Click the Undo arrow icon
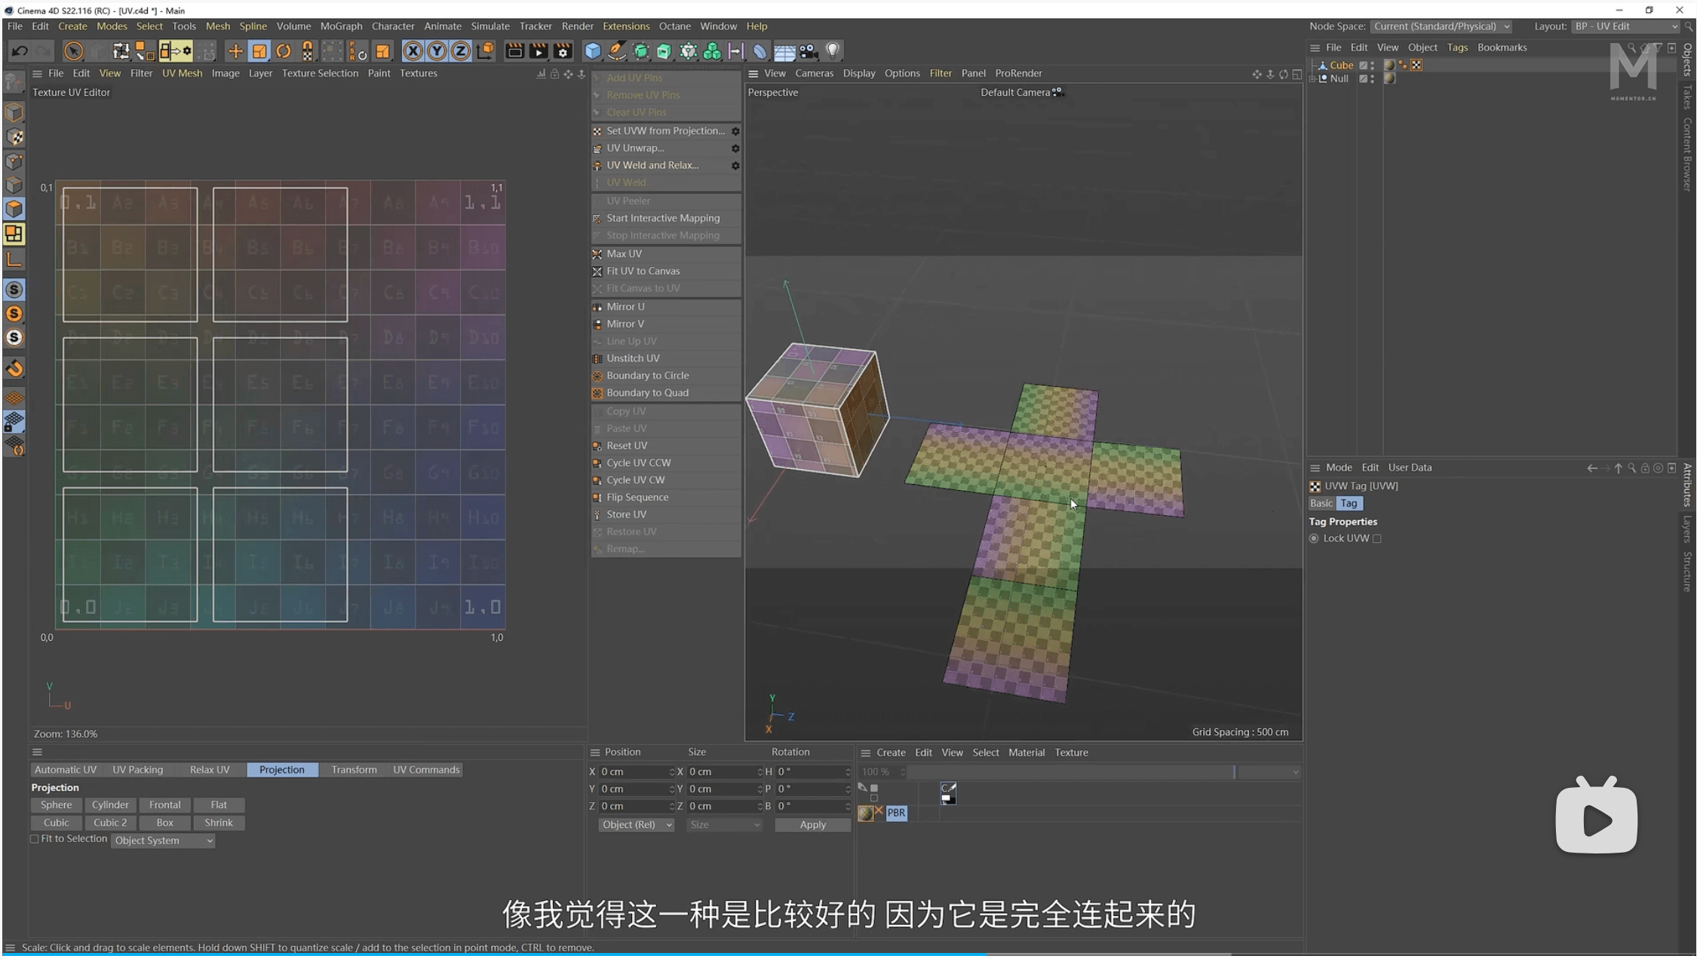This screenshot has height=959, width=1697. 20,51
